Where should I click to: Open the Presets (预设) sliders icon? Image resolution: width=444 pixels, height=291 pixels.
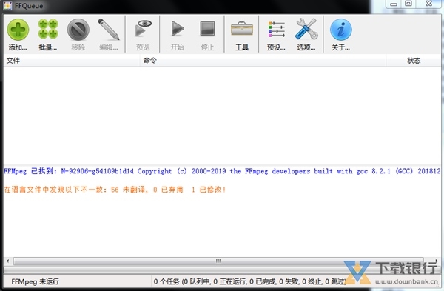pos(276,29)
